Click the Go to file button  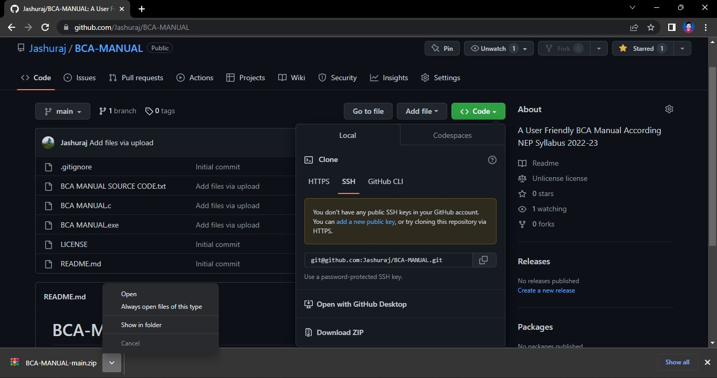pyautogui.click(x=368, y=111)
